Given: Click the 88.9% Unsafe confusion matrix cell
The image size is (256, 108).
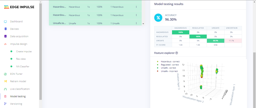Looking at the screenshot, I should [x=215, y=41].
